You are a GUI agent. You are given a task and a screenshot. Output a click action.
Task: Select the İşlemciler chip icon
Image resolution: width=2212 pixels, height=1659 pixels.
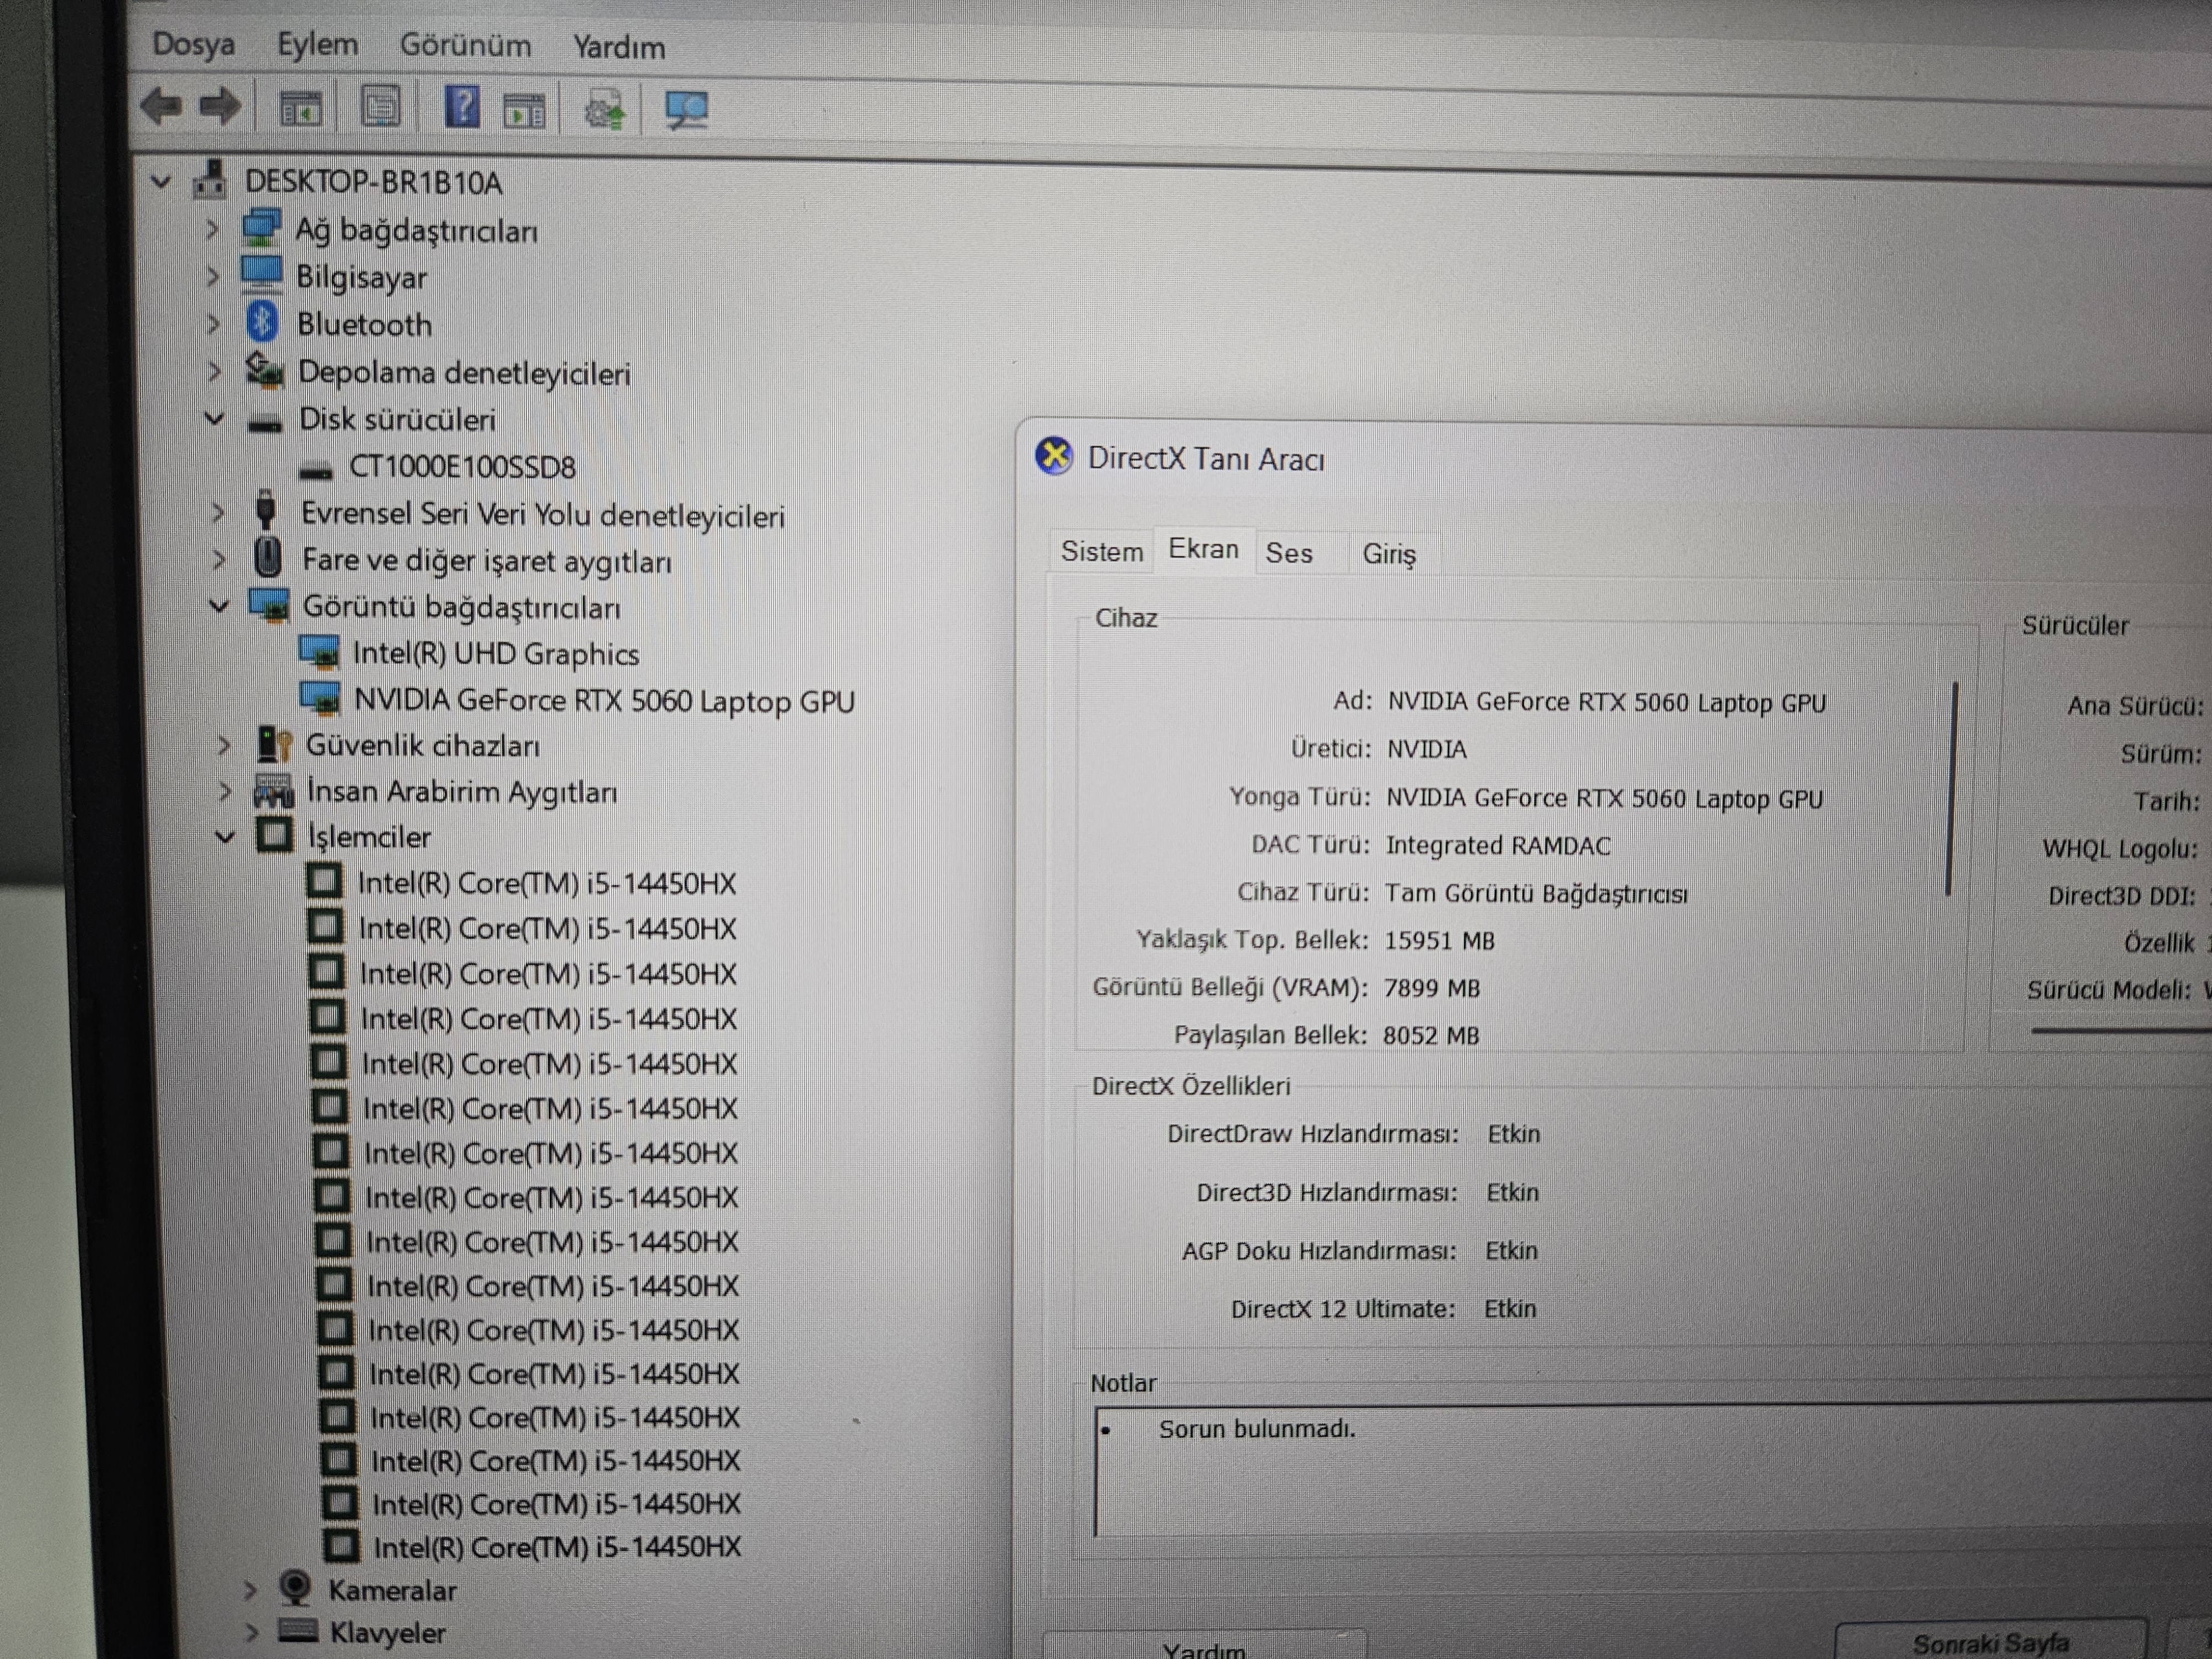point(275,835)
